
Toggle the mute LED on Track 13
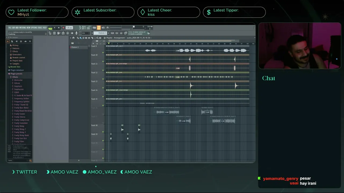pyautogui.click(x=103, y=88)
